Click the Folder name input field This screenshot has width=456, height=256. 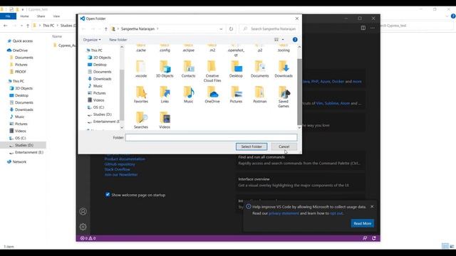tap(211, 137)
